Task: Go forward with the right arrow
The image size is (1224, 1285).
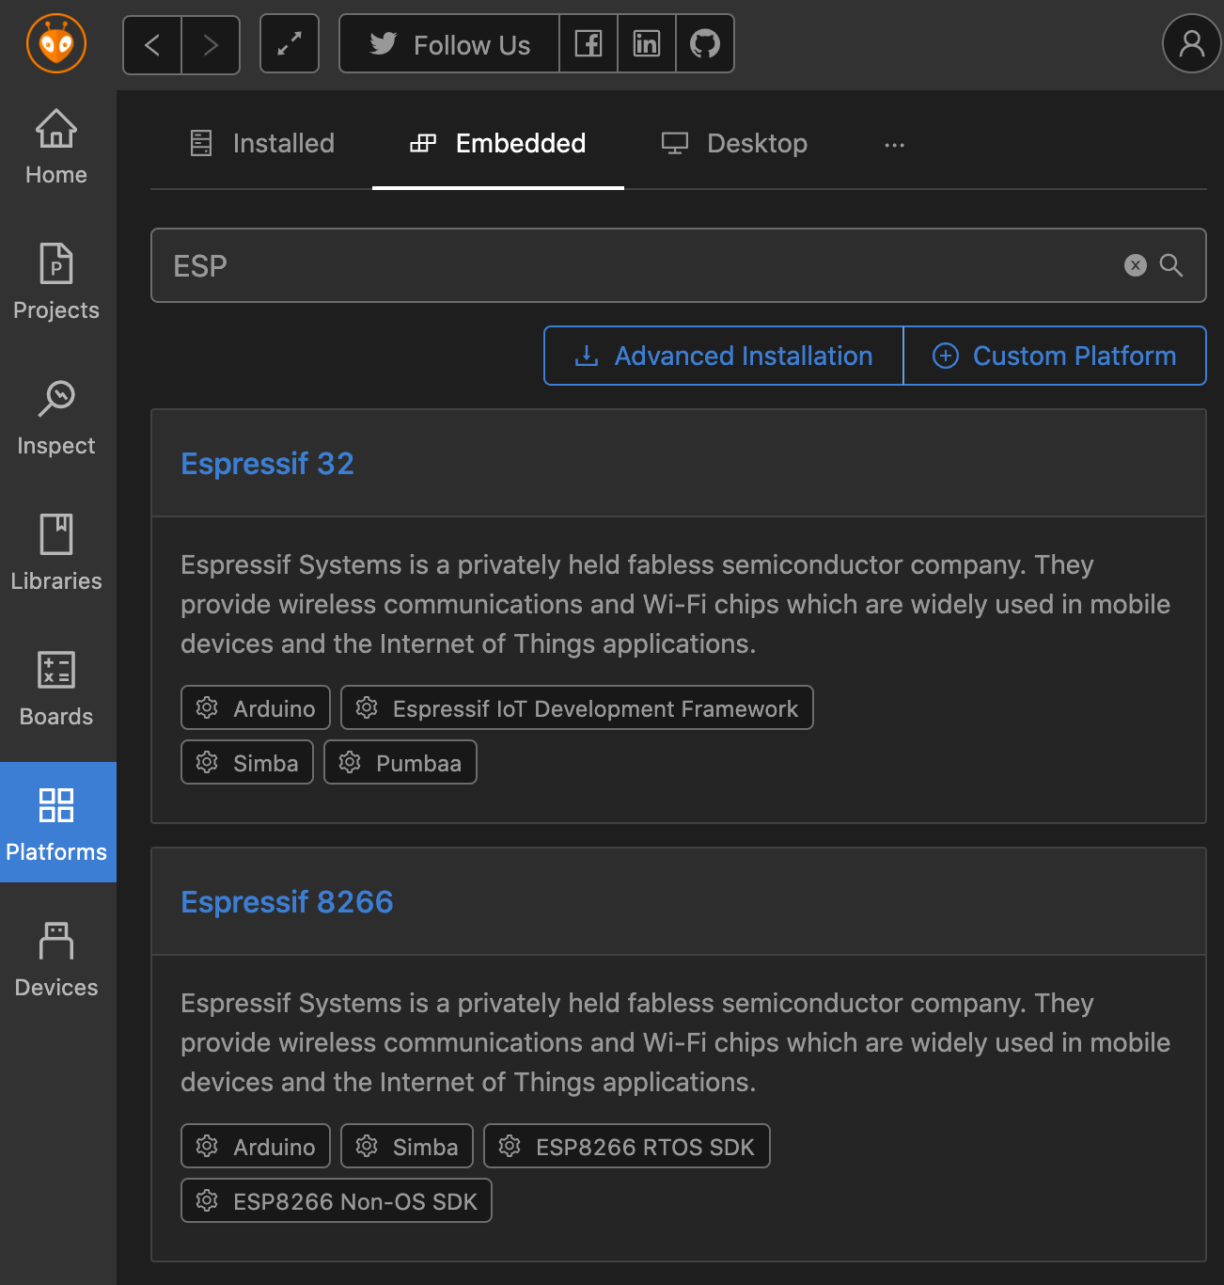Action: coord(211,44)
